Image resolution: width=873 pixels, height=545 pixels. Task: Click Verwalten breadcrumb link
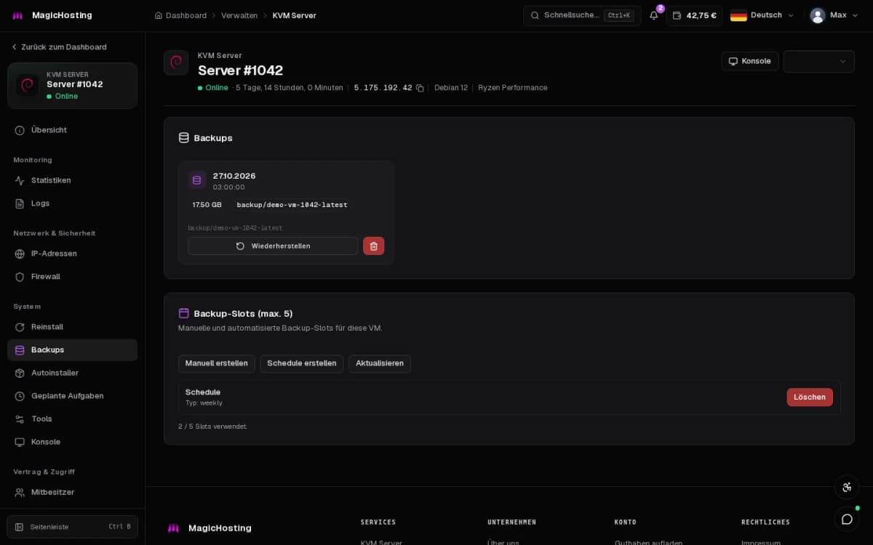[x=239, y=15]
